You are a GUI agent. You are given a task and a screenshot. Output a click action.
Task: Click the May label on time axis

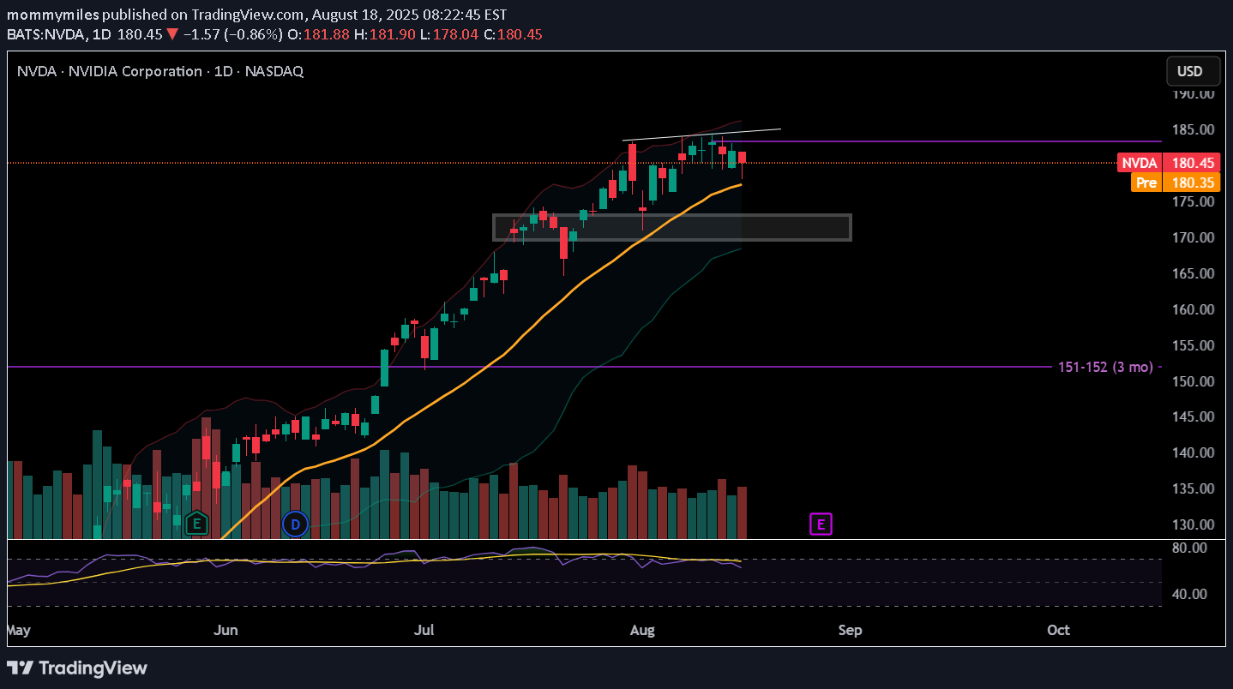pos(18,631)
